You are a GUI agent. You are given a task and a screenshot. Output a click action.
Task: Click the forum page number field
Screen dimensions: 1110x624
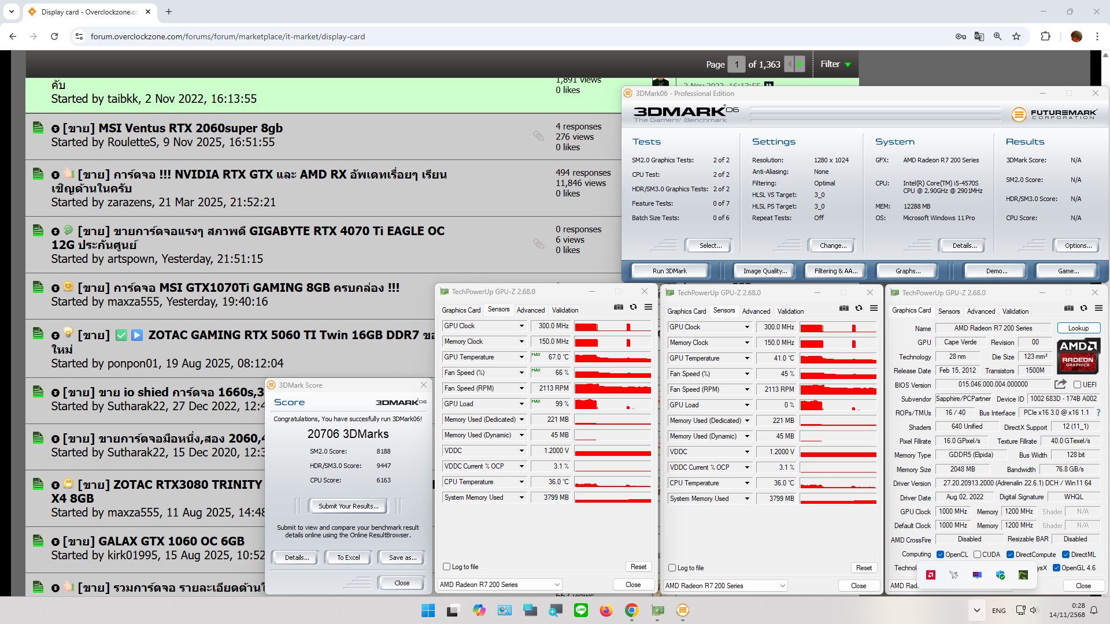pos(736,64)
